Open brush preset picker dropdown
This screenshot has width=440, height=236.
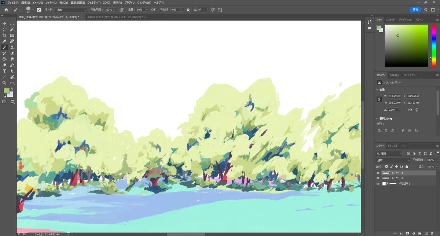(33, 10)
